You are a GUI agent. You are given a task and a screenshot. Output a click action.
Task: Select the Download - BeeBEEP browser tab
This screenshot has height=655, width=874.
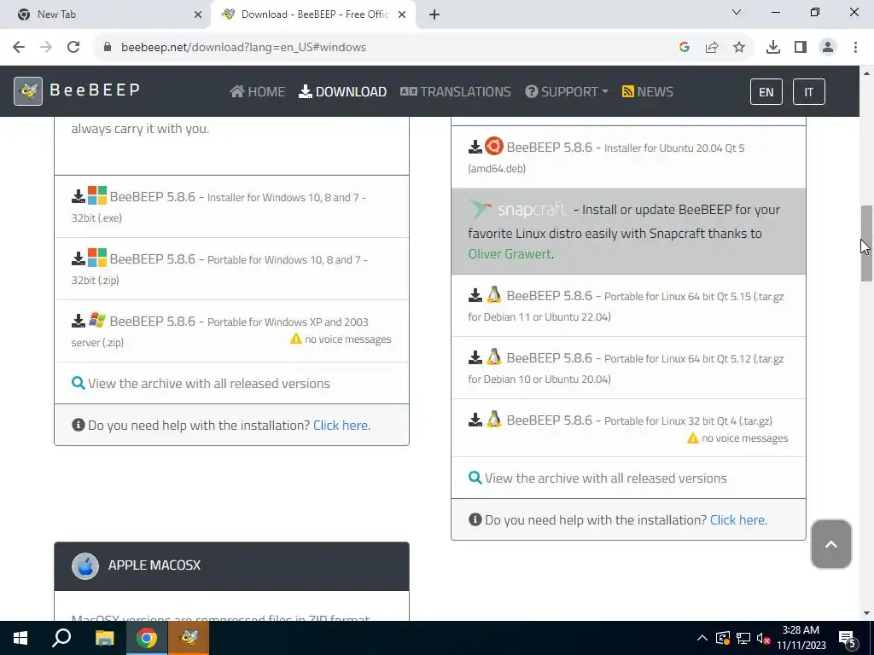(x=315, y=14)
